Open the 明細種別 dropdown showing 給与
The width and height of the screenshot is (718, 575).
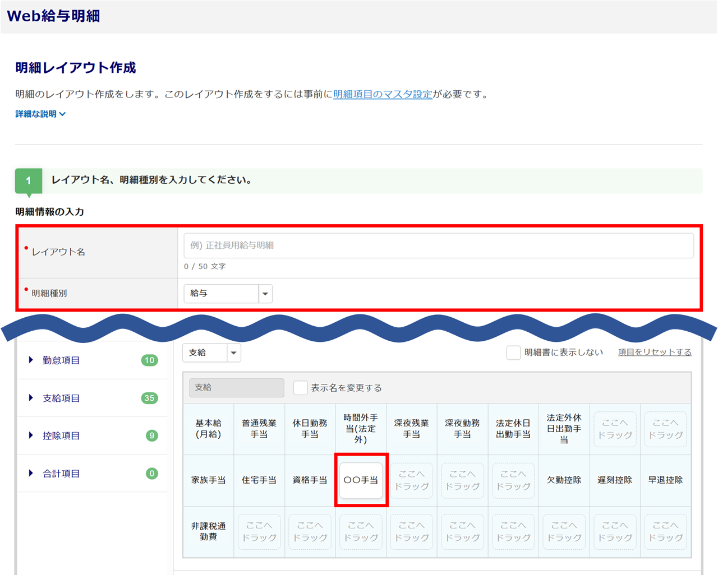click(x=228, y=294)
